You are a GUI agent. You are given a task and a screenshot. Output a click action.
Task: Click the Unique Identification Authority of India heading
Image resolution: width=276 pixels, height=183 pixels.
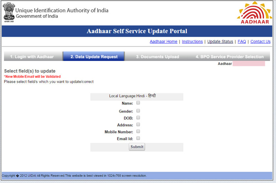62,11
